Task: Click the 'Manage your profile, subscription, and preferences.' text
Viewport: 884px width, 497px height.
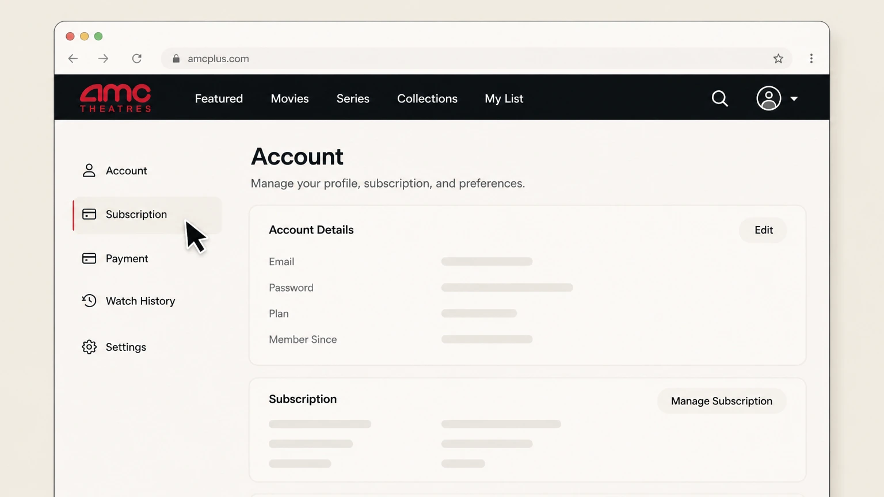Action: 388,183
